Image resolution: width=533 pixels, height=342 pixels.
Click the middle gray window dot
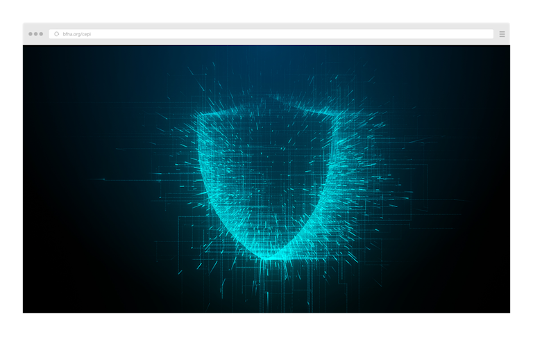pyautogui.click(x=35, y=34)
